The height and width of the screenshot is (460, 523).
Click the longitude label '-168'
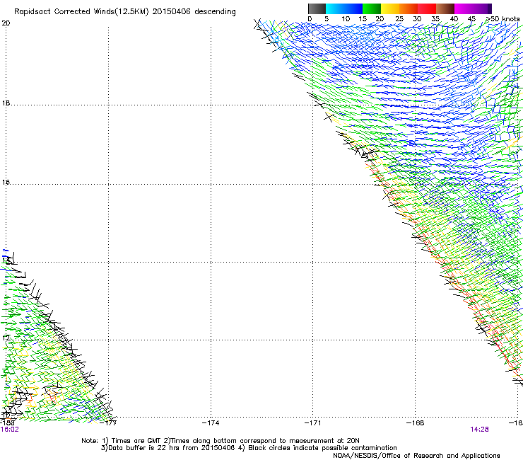[416, 423]
